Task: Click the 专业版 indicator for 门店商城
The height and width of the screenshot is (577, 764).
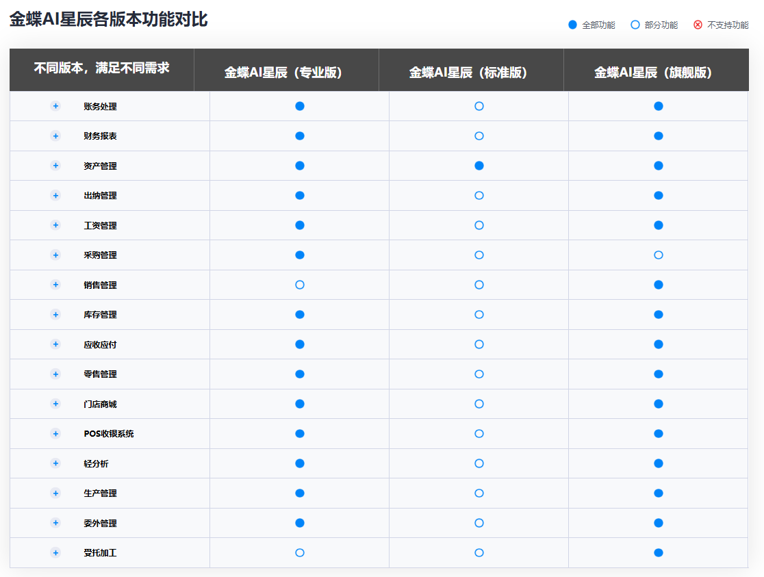Action: click(300, 404)
